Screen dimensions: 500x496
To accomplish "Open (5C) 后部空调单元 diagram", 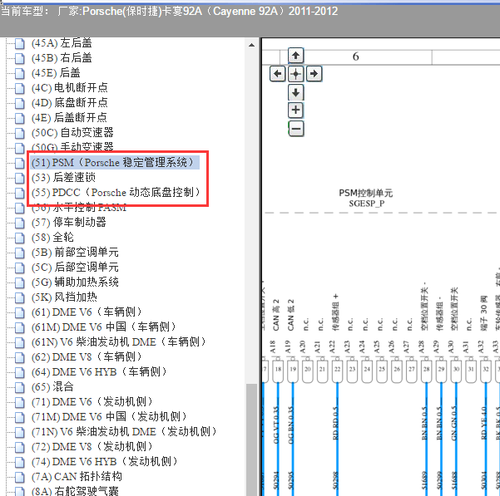I will tap(75, 268).
